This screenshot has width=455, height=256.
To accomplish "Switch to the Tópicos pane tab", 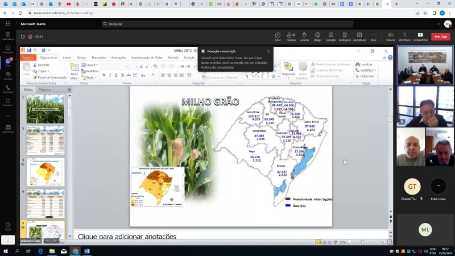I will point(45,90).
